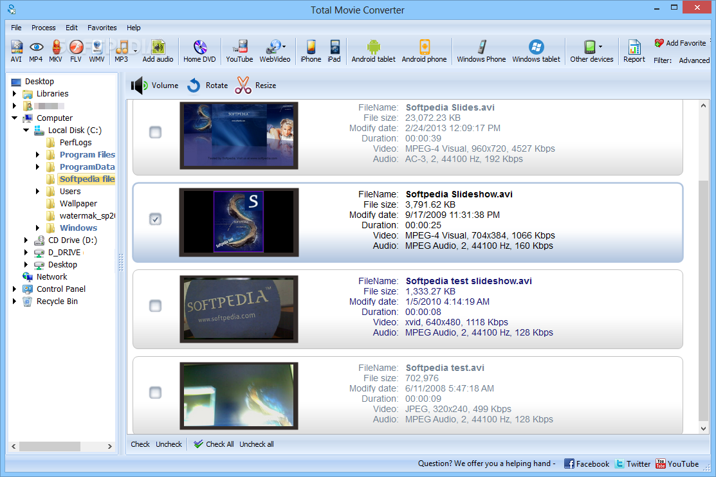The height and width of the screenshot is (477, 716).
Task: Click Add Favorite heart icon
Action: click(659, 43)
